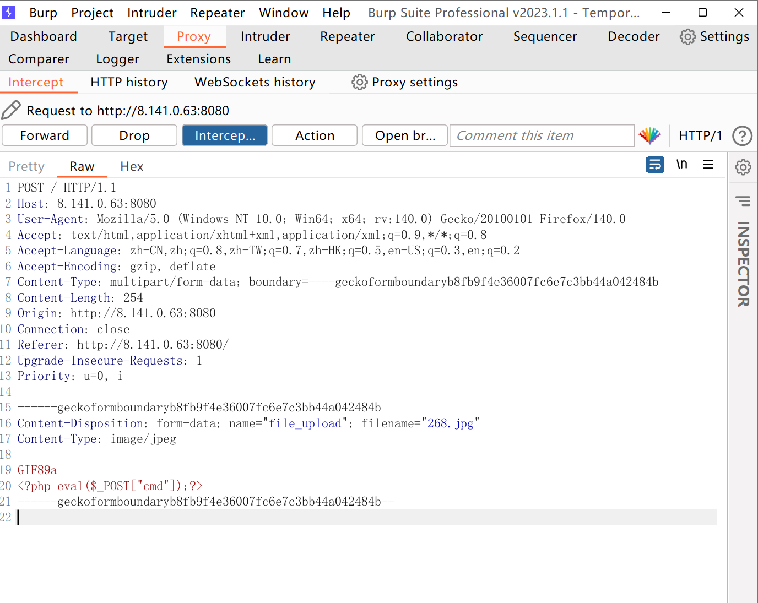758x603 pixels.
Task: Click the PHP eval payload line
Action: (110, 486)
